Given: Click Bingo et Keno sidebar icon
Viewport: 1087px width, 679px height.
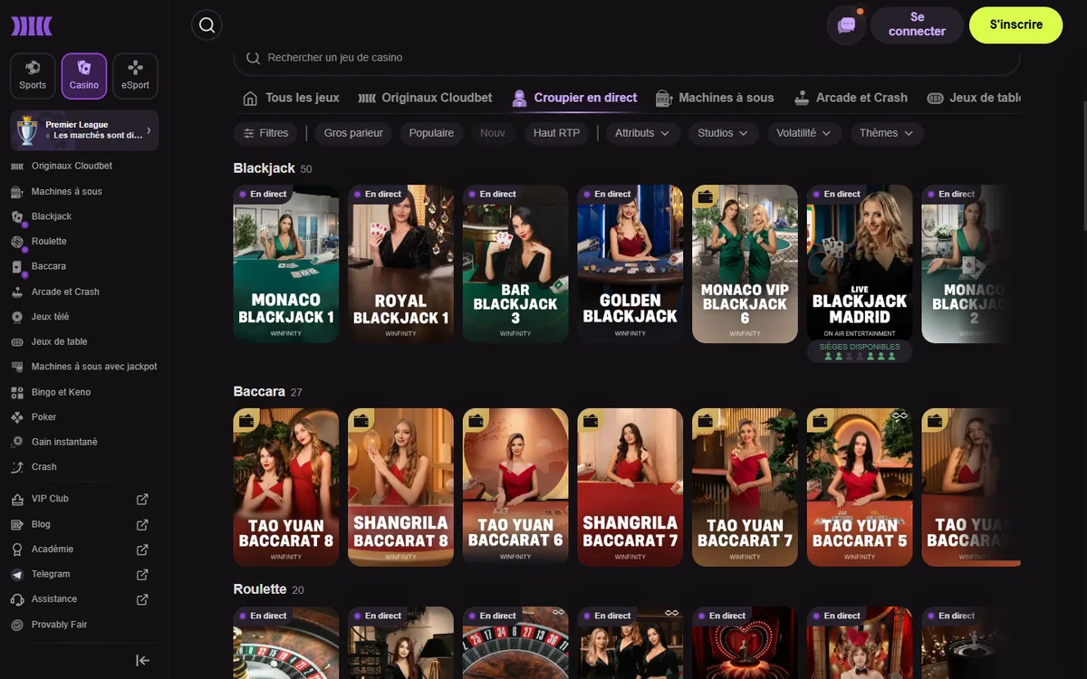Looking at the screenshot, I should 16,392.
